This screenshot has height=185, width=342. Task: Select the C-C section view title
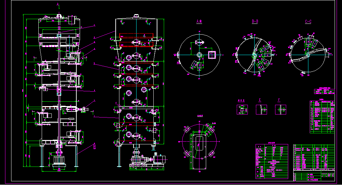(308, 21)
